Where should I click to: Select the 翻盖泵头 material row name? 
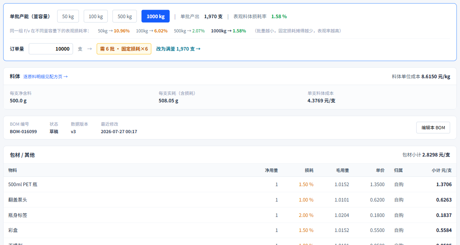pyautogui.click(x=18, y=200)
